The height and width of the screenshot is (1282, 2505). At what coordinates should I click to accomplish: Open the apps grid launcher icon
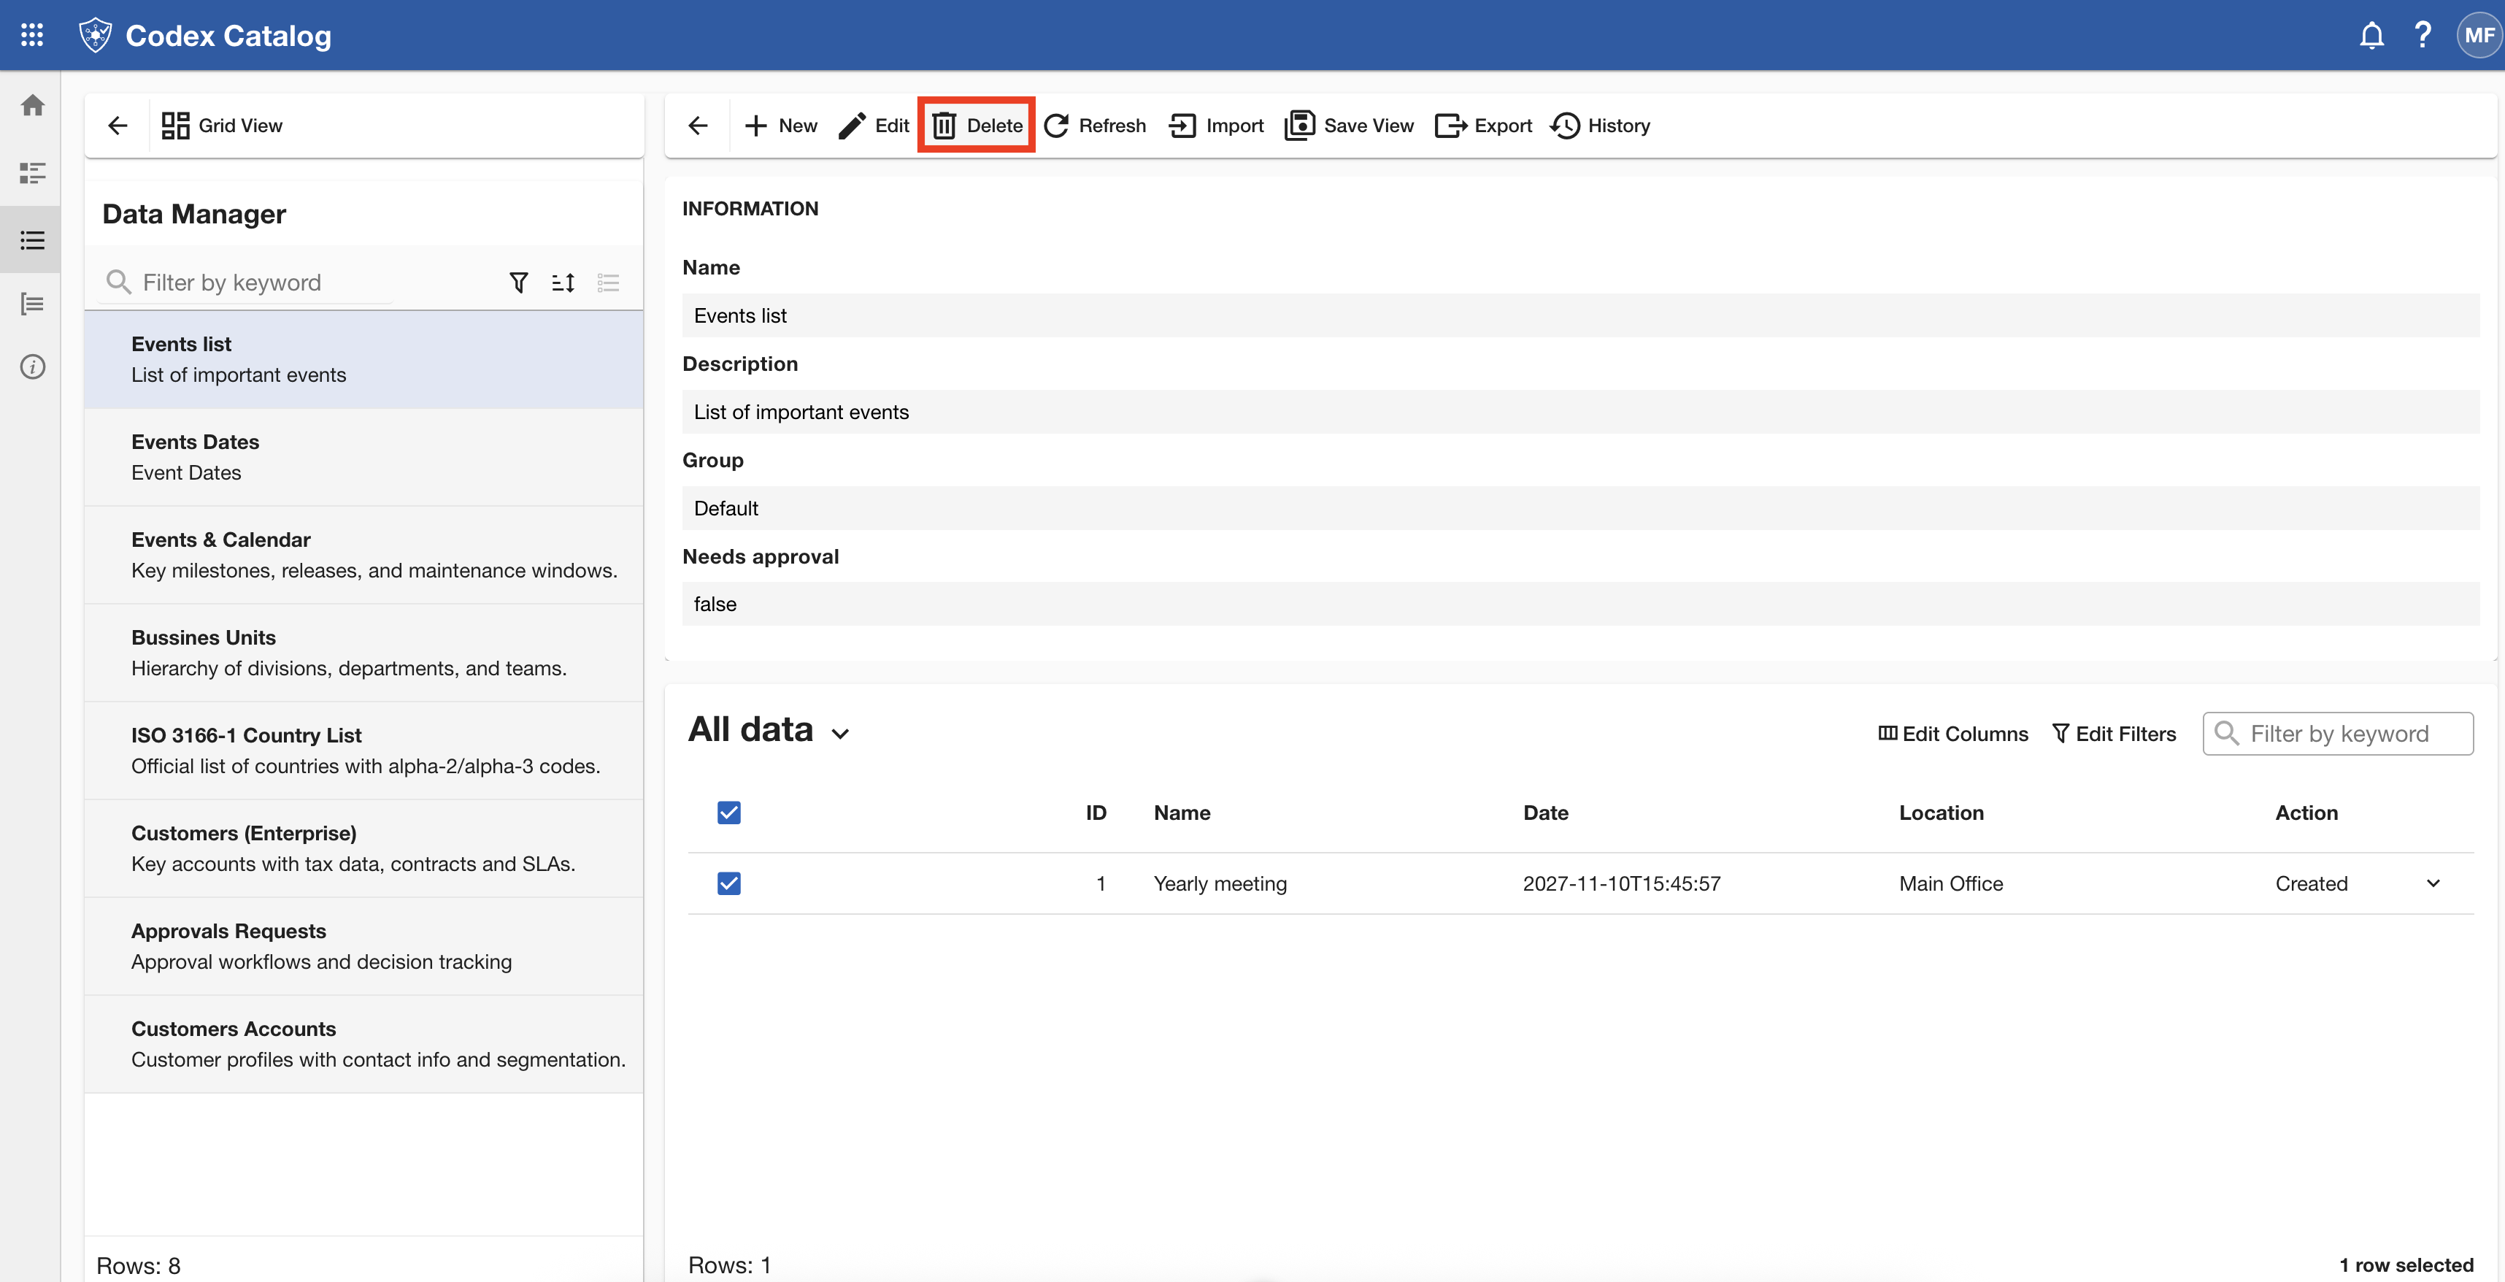pos(32,35)
